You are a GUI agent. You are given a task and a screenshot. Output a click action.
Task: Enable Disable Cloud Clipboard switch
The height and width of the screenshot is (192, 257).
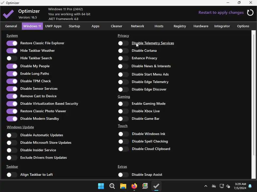[x=123, y=149]
